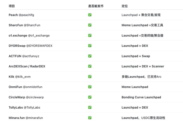Click the green checkmark in SharcFun row
183x125 pixels.
point(90,25)
